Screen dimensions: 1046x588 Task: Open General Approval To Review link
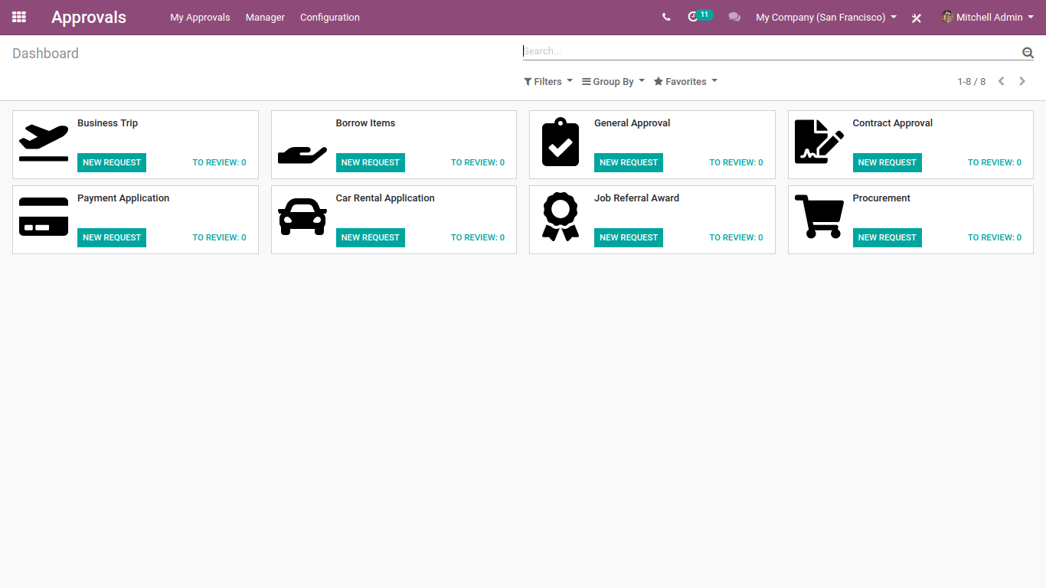point(736,162)
